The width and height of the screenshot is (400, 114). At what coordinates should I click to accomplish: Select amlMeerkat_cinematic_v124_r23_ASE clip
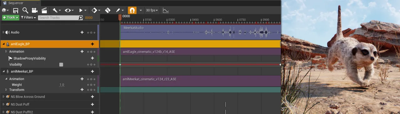(x=200, y=81)
